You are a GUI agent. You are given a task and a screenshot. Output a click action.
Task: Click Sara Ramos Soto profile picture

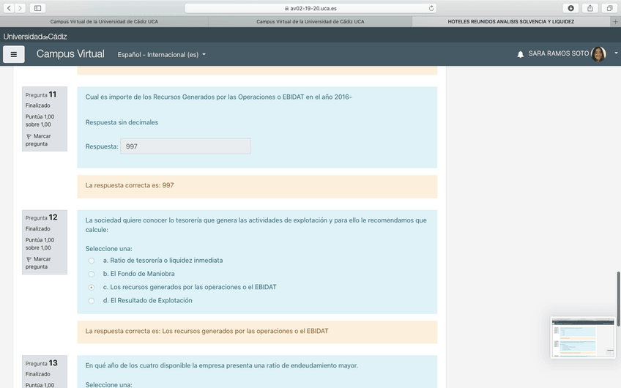(598, 54)
